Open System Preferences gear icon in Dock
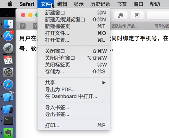Screen dimensions: 169x138 tap(8, 72)
